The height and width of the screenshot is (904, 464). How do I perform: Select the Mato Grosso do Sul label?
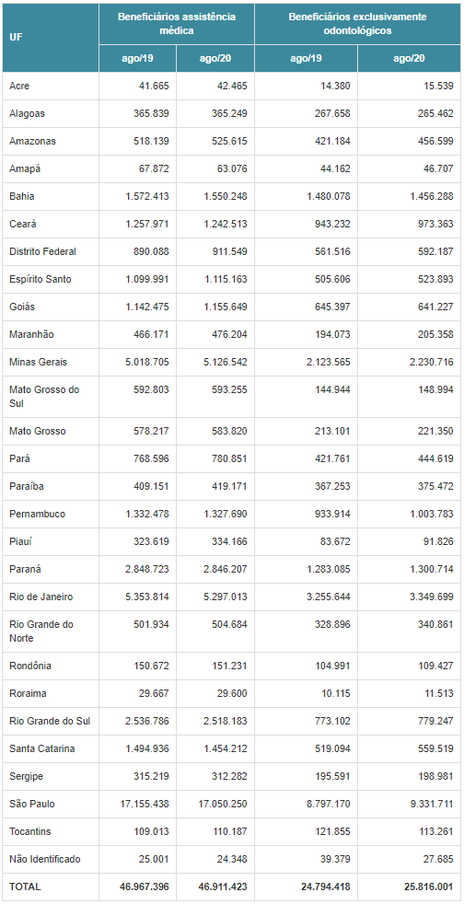click(44, 397)
